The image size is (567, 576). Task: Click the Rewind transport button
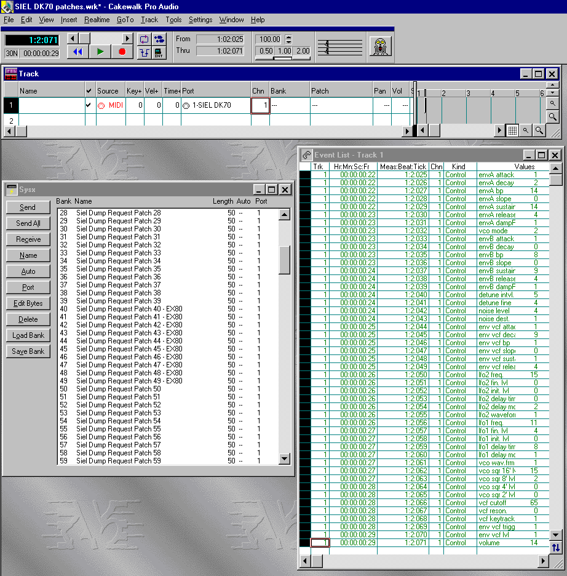coord(77,52)
